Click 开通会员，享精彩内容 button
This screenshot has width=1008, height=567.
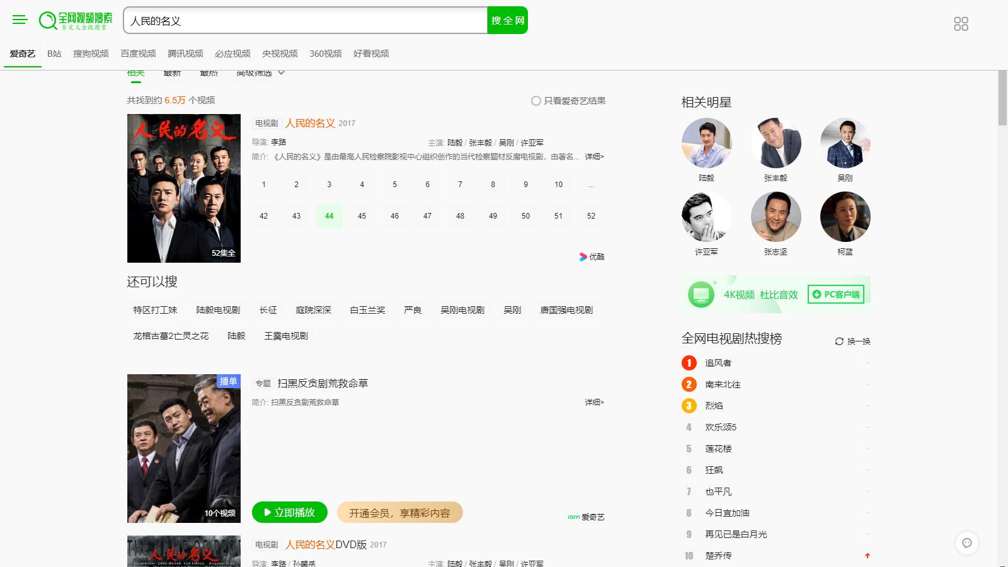400,513
